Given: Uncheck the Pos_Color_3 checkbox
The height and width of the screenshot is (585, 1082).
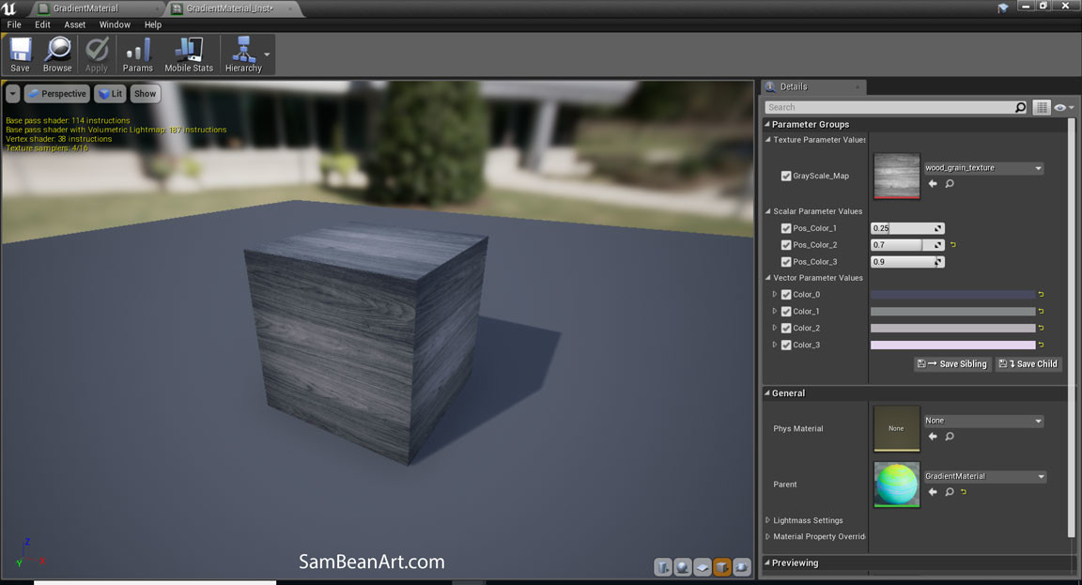Looking at the screenshot, I should [786, 262].
